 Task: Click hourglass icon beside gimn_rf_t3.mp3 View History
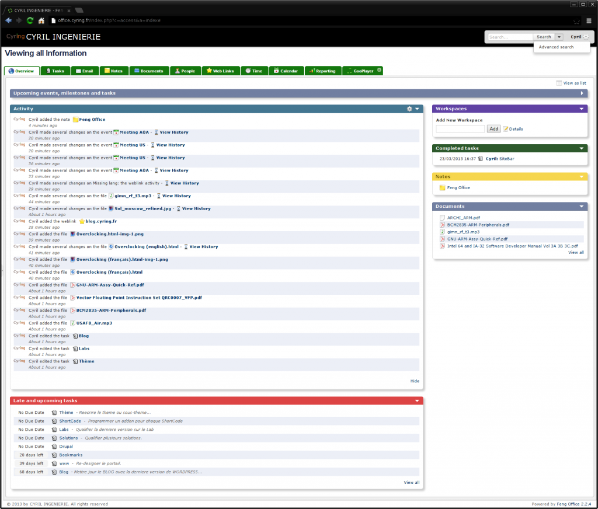coord(159,196)
